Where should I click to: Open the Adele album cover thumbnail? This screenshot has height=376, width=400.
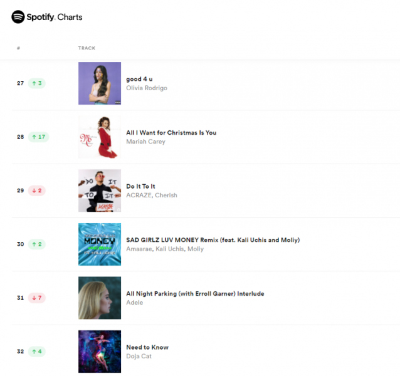coord(100,298)
